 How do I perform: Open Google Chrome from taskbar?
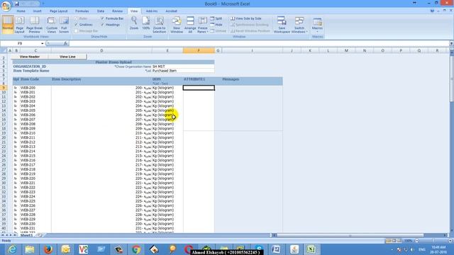pos(136,249)
